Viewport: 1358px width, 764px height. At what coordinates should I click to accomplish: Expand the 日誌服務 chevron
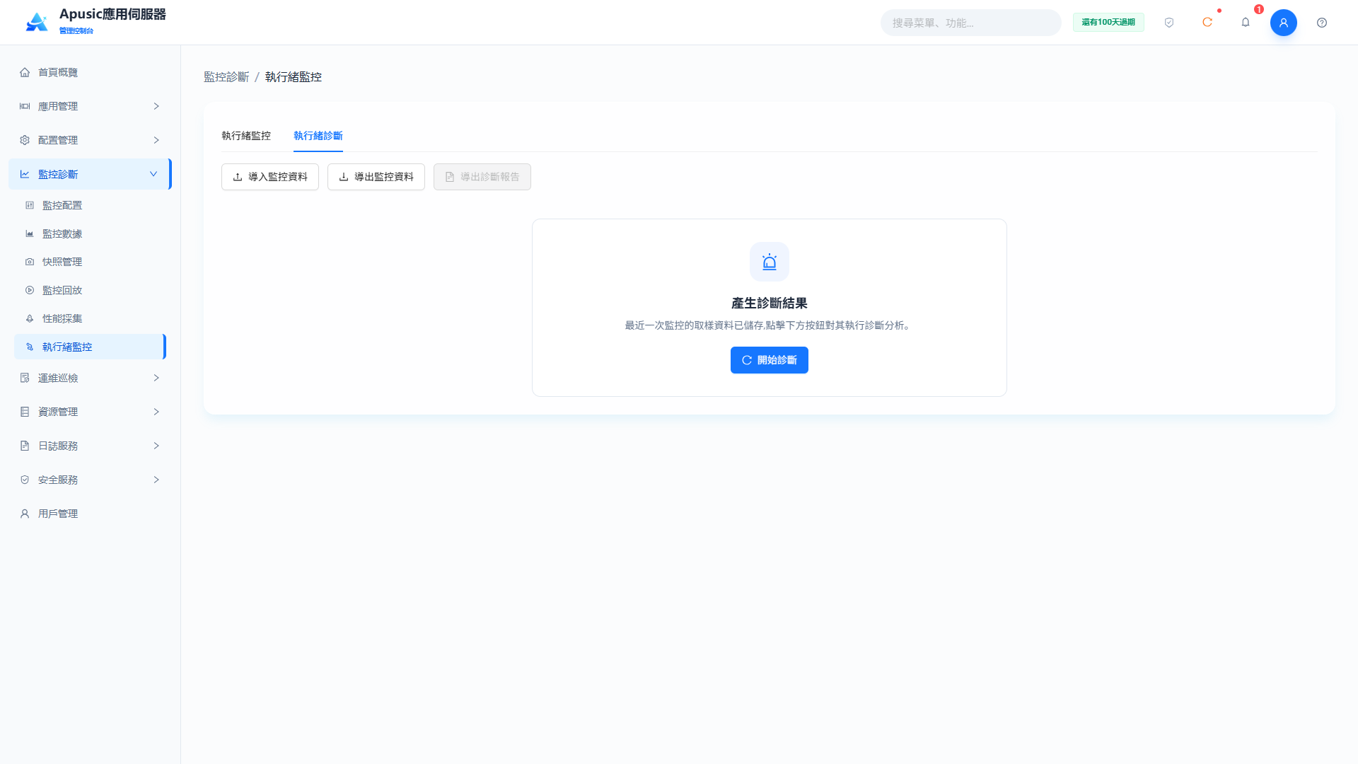coord(156,446)
